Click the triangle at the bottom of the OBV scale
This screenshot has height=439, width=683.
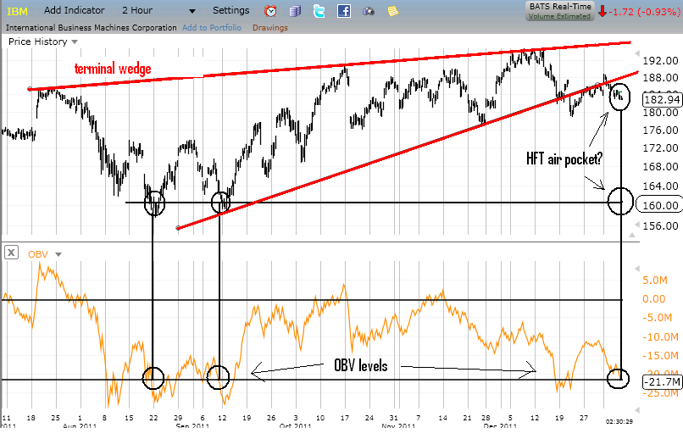click(x=637, y=410)
